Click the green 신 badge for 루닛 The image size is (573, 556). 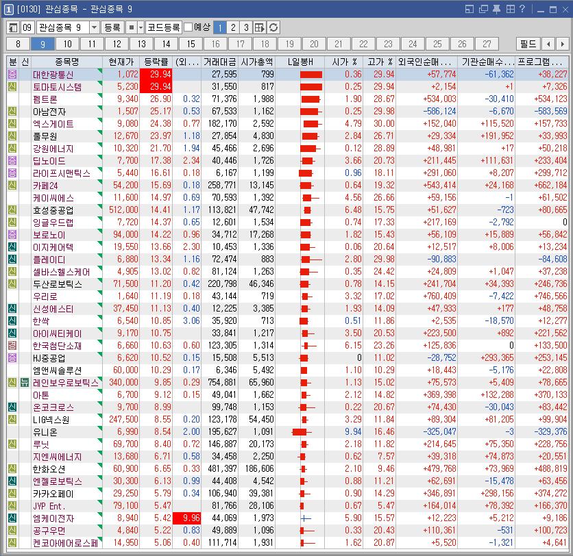[12, 444]
